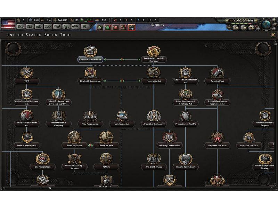Increase game speed with the plus control
Viewport: 278px width, 208px height.
[x=256, y=20]
